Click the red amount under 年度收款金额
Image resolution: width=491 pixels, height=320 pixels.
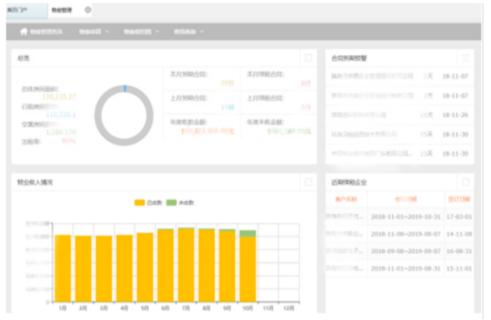pos(207,131)
